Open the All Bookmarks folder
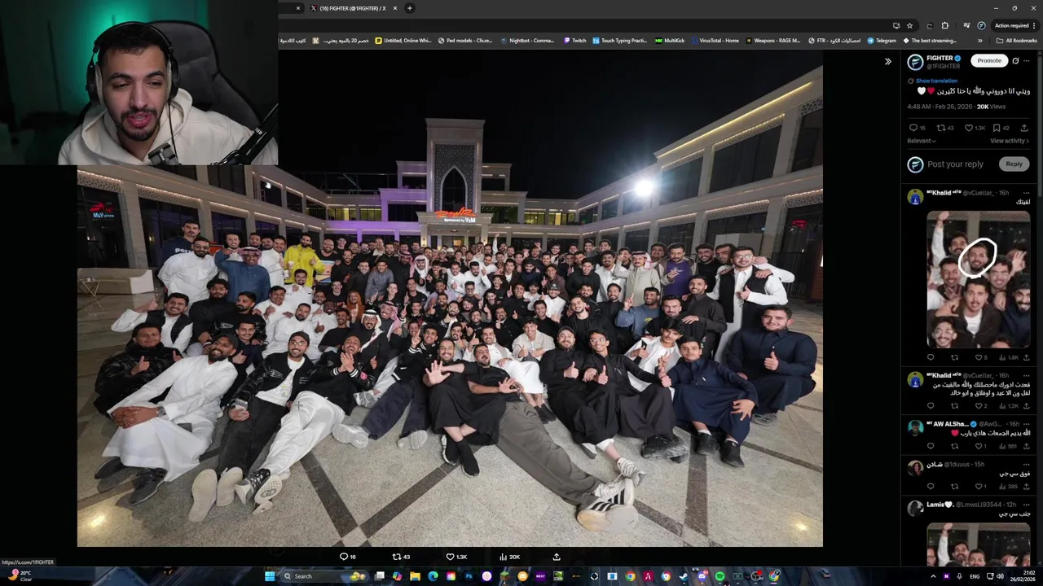 tap(1017, 41)
